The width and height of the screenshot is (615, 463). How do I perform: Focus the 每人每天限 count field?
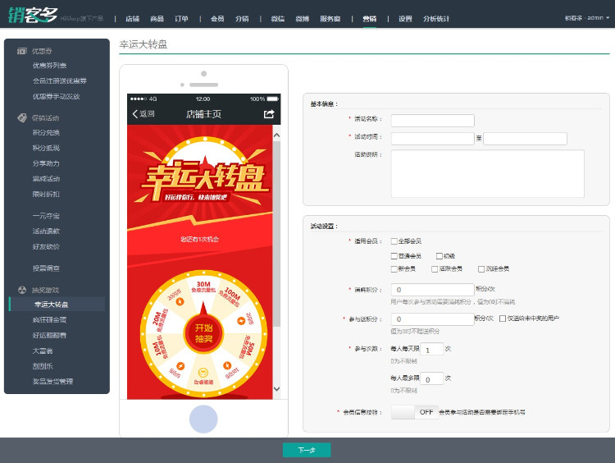click(x=432, y=349)
